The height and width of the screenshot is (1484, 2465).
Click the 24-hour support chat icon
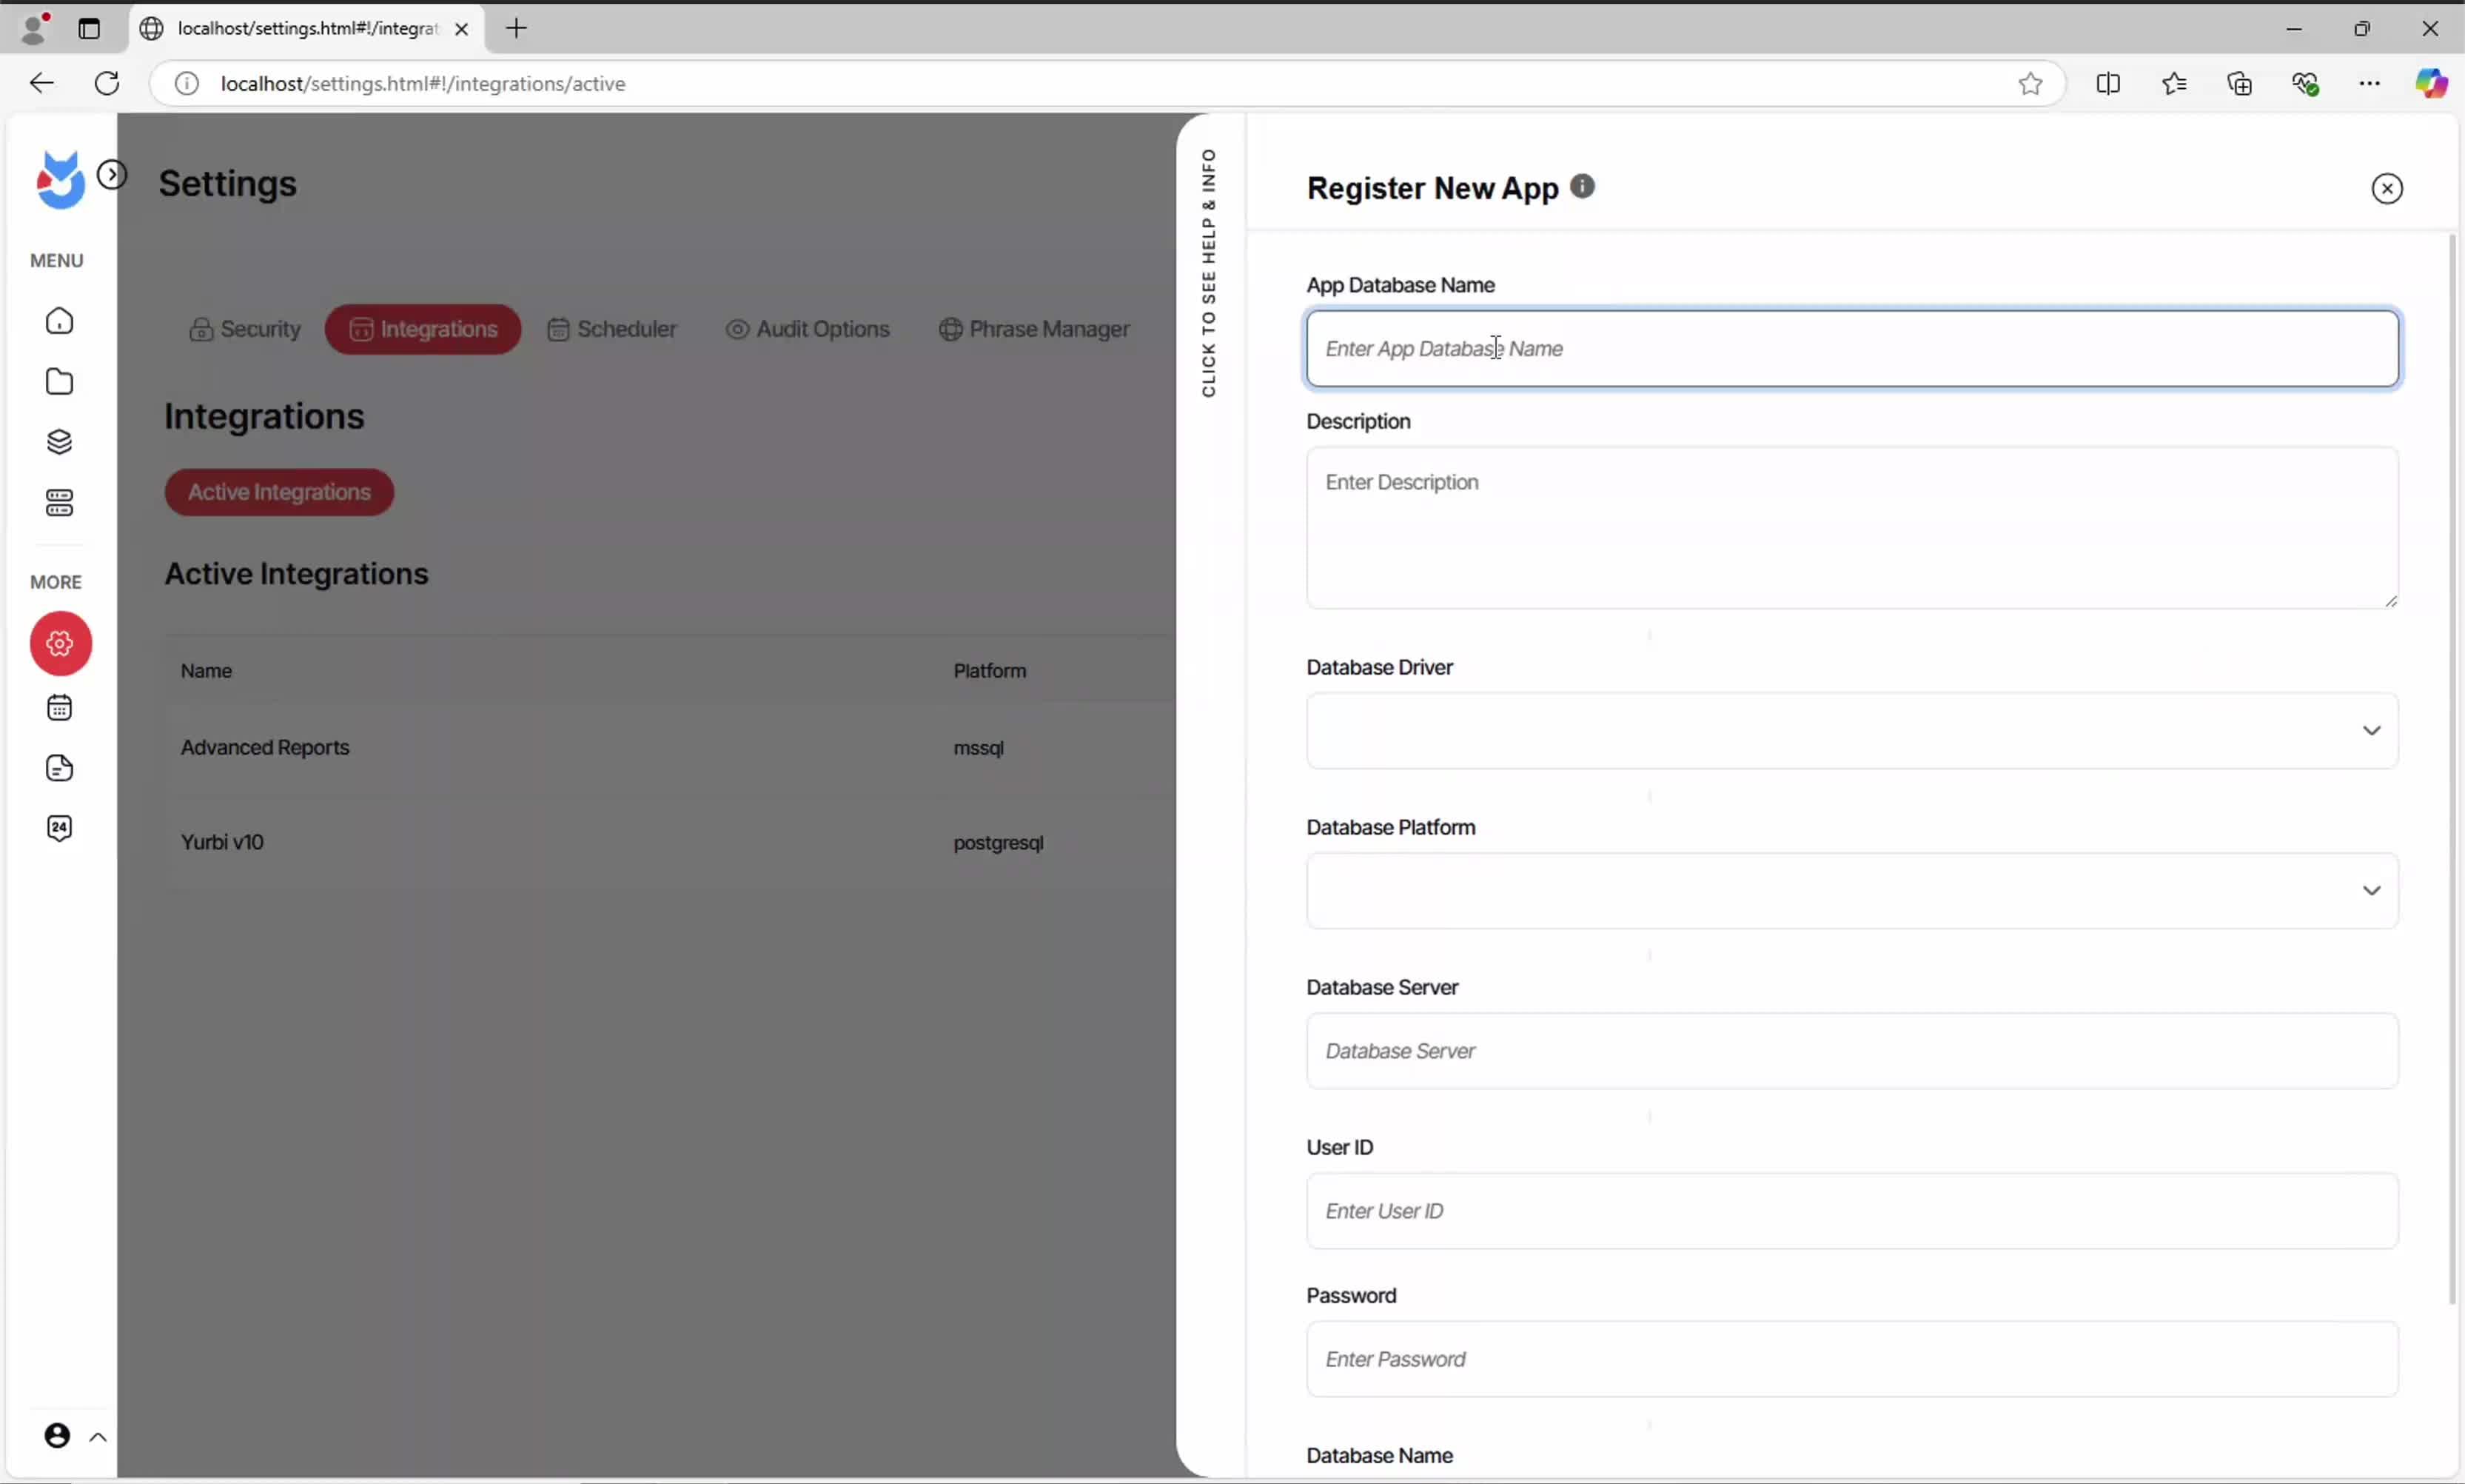pyautogui.click(x=60, y=828)
